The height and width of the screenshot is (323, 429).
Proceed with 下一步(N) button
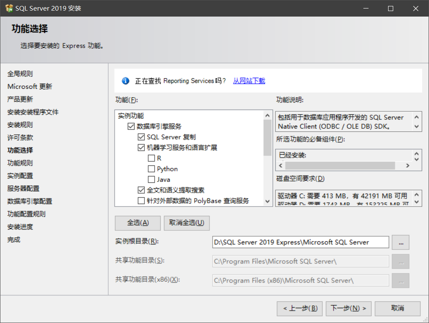[x=348, y=309]
